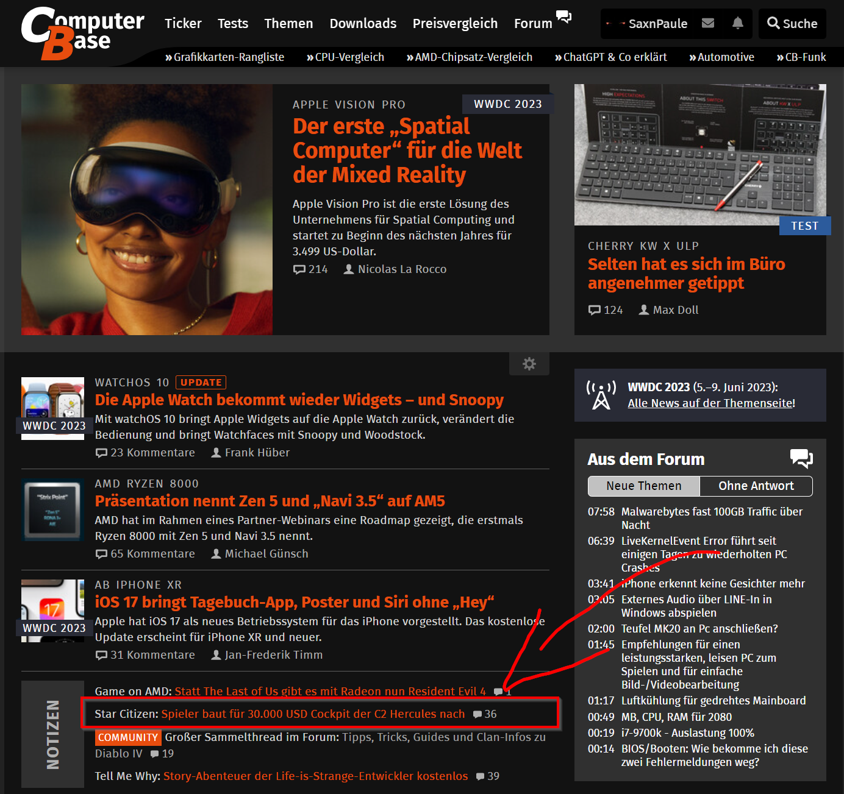844x794 pixels.
Task: Open forum thread iPhone erkennt keine Gesichter mehr
Action: coord(713,584)
